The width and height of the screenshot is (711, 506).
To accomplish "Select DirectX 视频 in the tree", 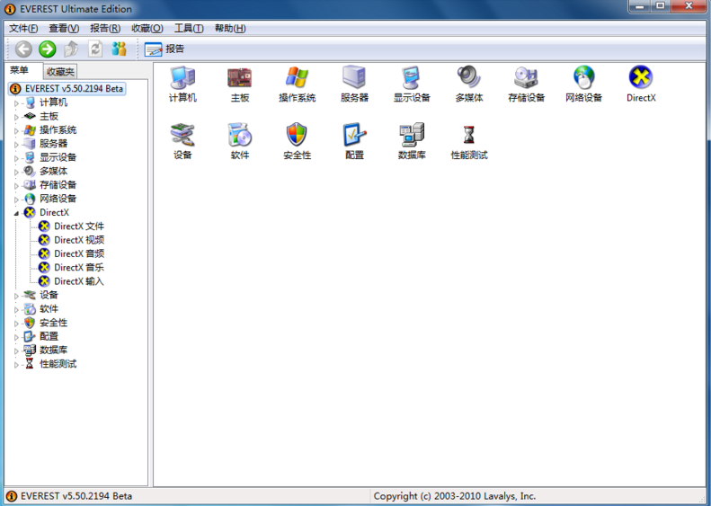I will click(79, 240).
